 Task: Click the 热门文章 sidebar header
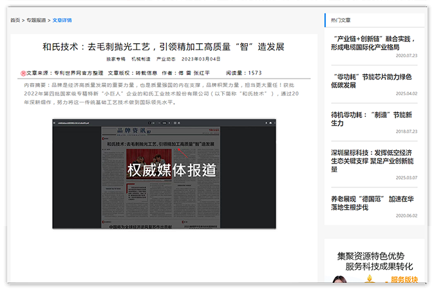click(x=341, y=20)
